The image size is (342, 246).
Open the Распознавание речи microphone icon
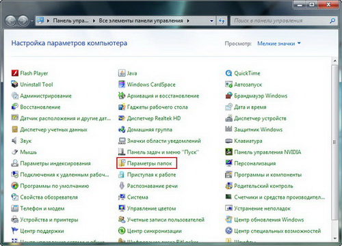click(x=122, y=186)
